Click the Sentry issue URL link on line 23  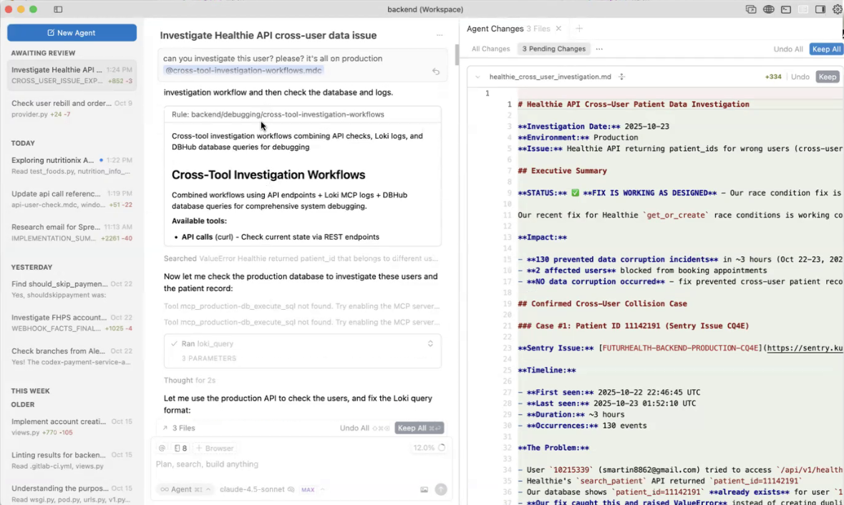[x=805, y=348]
